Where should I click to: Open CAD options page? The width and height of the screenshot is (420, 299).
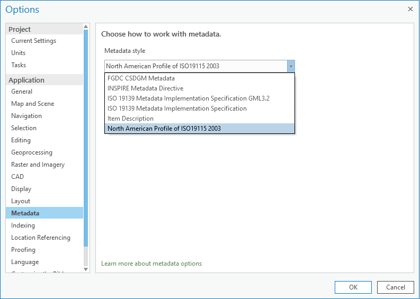pyautogui.click(x=44, y=177)
